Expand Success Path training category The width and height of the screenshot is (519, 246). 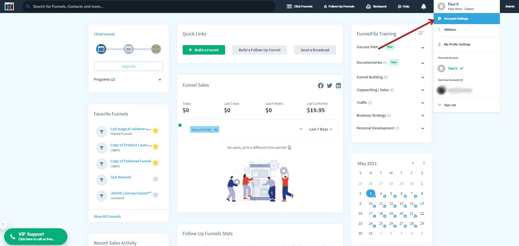(423, 48)
